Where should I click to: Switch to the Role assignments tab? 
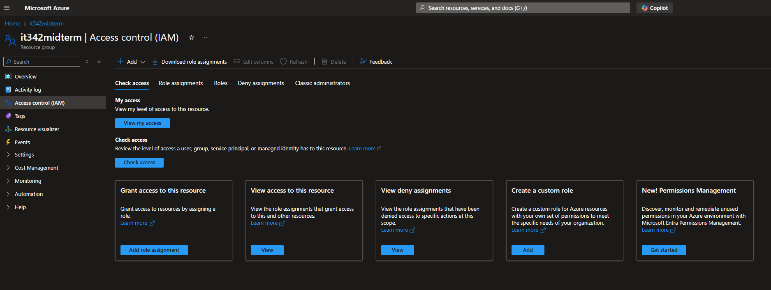point(181,83)
